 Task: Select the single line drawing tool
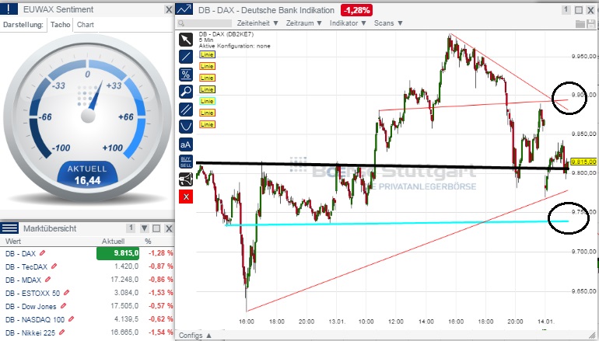[x=186, y=57]
